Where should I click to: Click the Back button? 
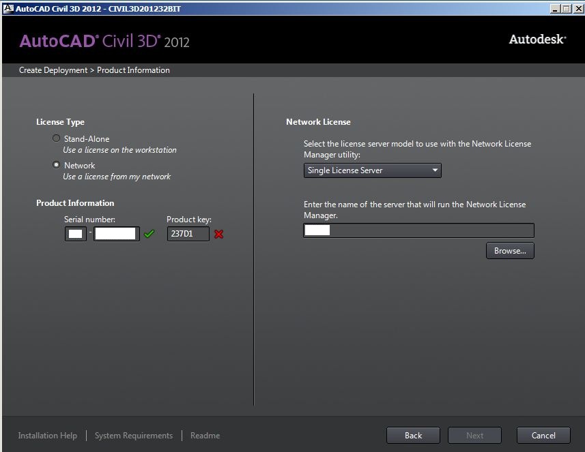point(413,435)
